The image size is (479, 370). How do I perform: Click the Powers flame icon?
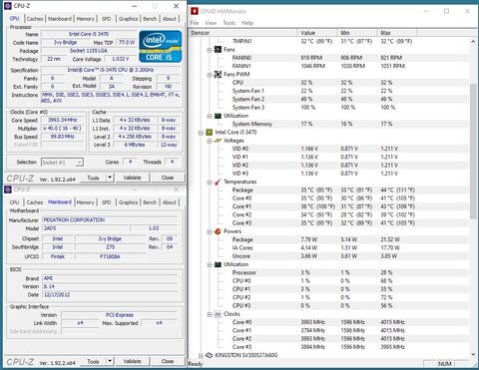[218, 231]
